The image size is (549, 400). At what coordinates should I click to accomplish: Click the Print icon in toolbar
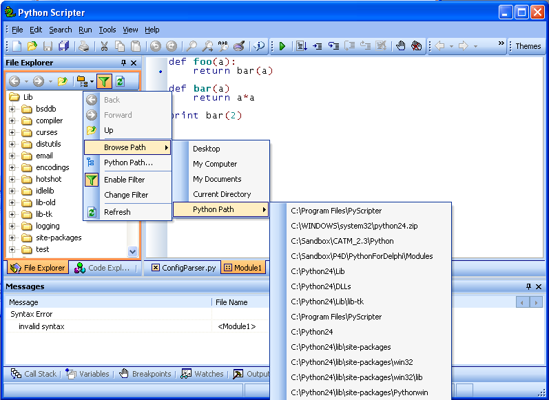[83, 46]
